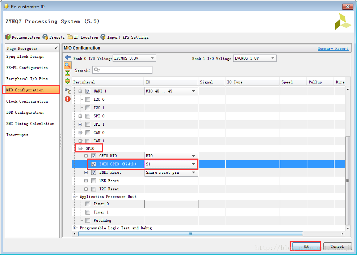Viewport: 357px width, 255px height.
Task: Expand the GPIO MIO tree node
Action: click(86, 156)
